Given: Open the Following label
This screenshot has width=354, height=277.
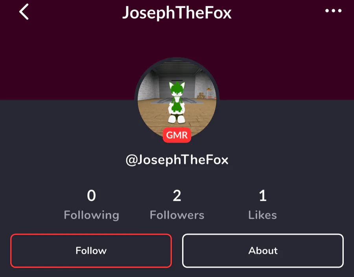Looking at the screenshot, I should point(91,215).
